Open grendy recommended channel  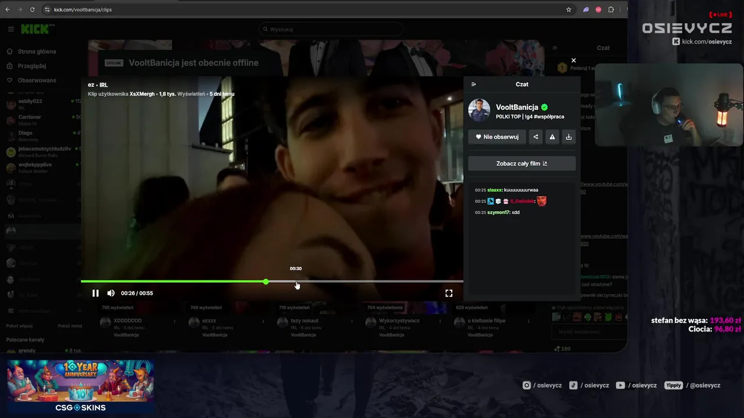click(42, 351)
